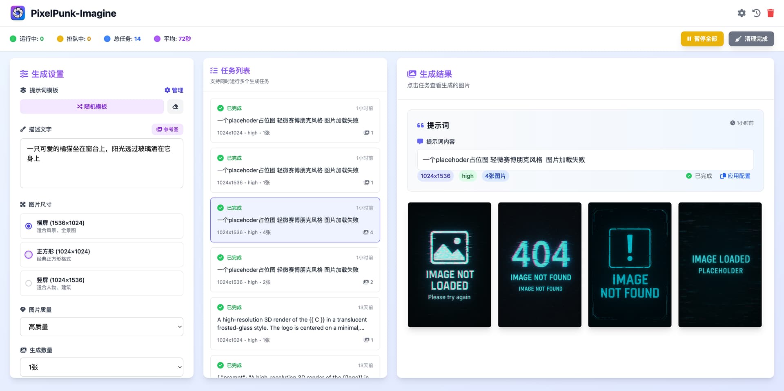Viewport: 784px width, 391px height.
Task: Open the completed task showing 1024x1536 2张
Action: [x=295, y=270]
